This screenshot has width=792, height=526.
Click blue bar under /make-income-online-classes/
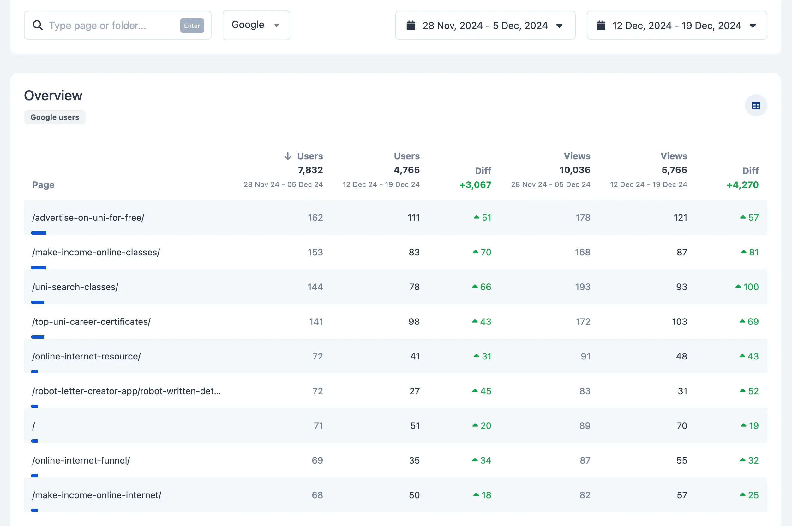pos(38,267)
